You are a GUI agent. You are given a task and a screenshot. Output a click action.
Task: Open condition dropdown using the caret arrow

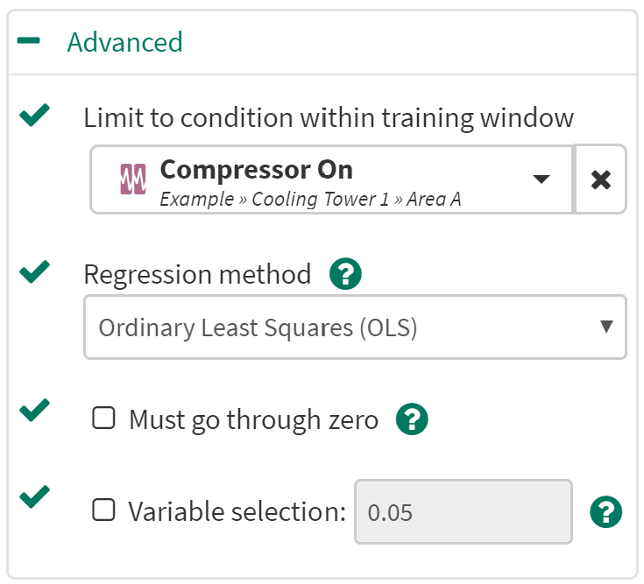pyautogui.click(x=541, y=179)
